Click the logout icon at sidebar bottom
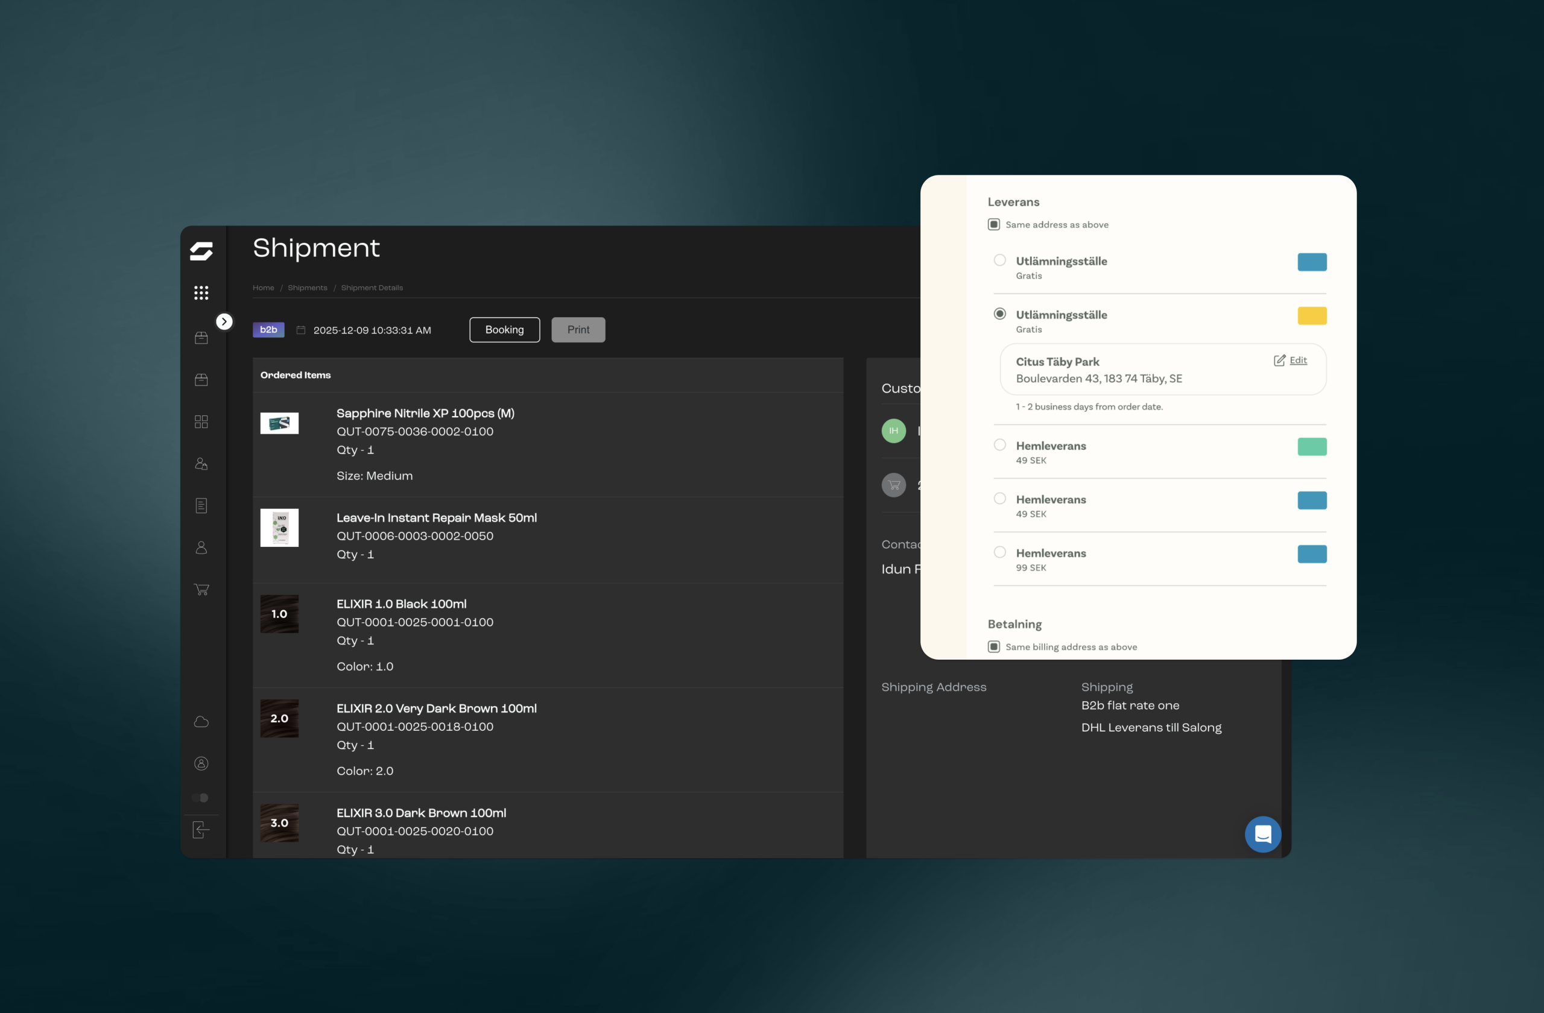Image resolution: width=1544 pixels, height=1013 pixels. 201,830
